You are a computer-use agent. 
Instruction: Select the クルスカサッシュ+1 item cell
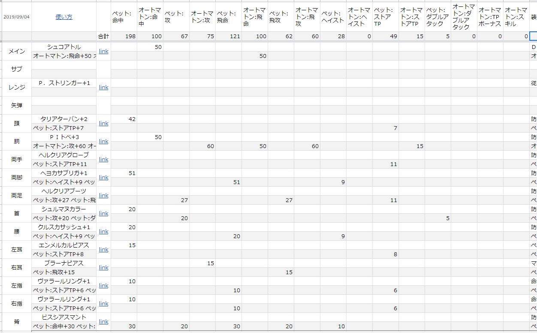tap(64, 227)
